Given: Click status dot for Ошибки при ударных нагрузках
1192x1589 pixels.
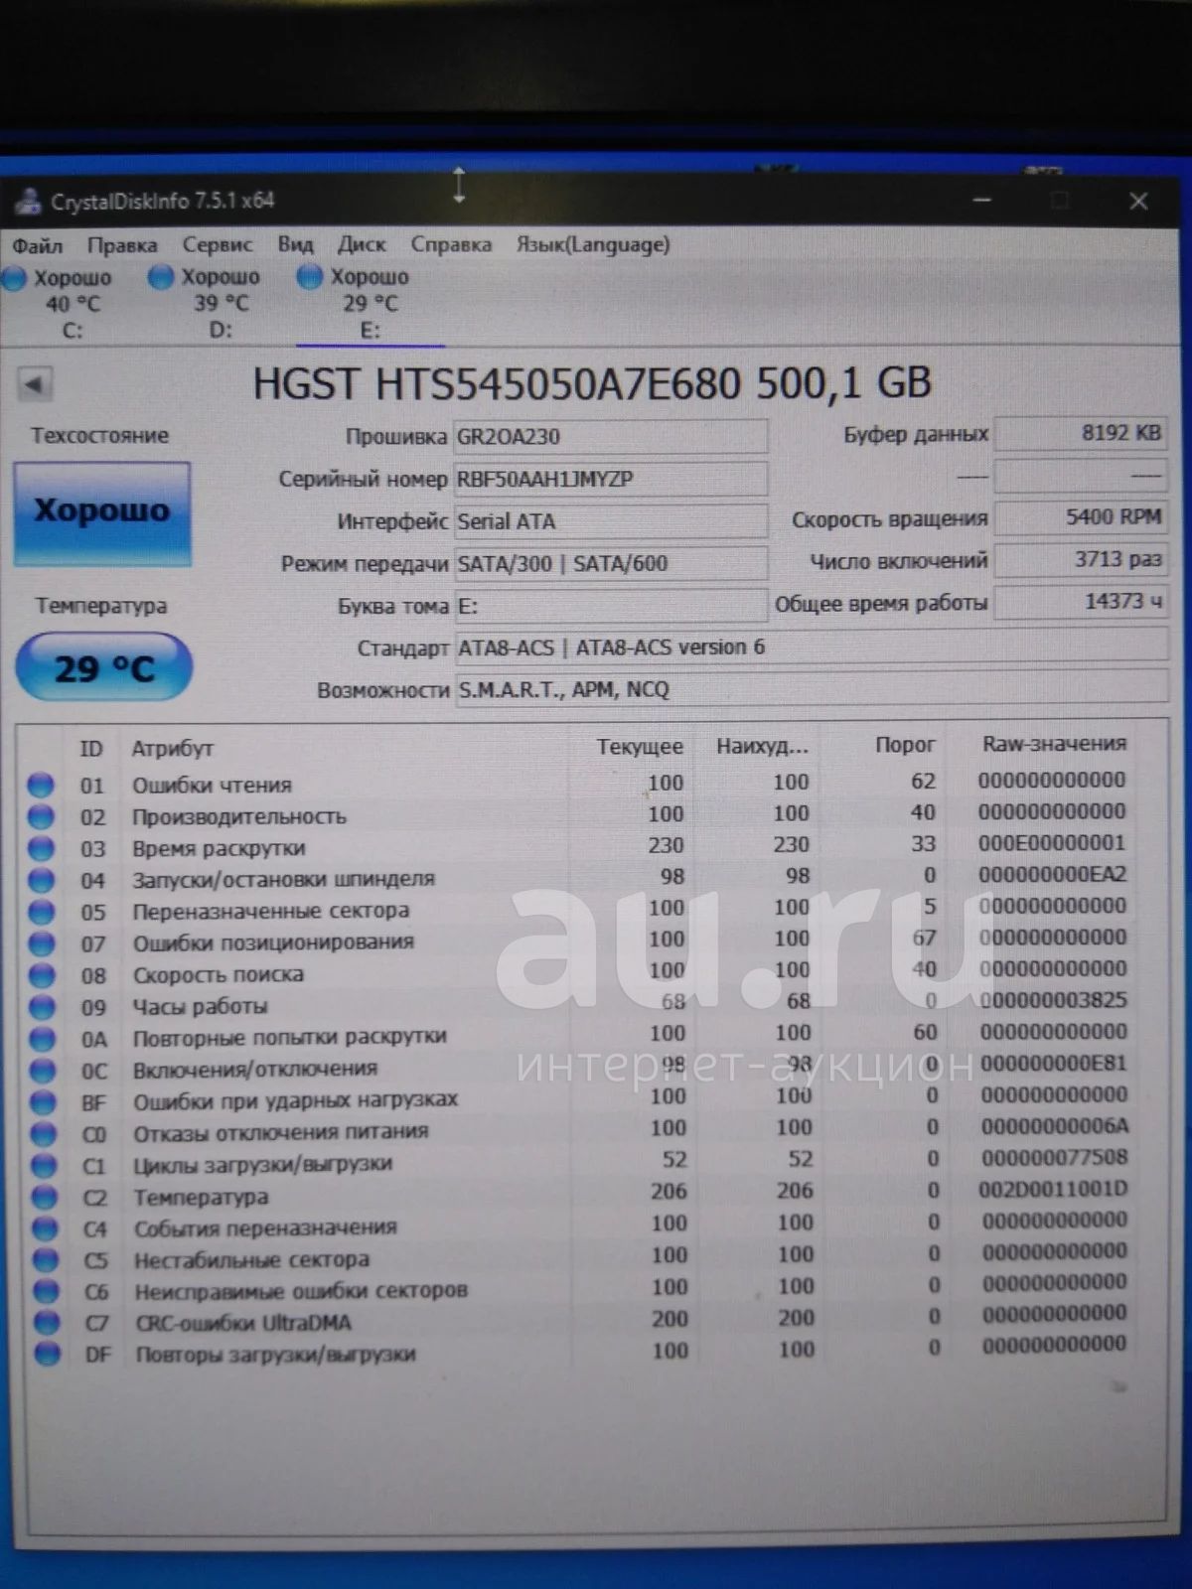Looking at the screenshot, I should [x=43, y=1102].
